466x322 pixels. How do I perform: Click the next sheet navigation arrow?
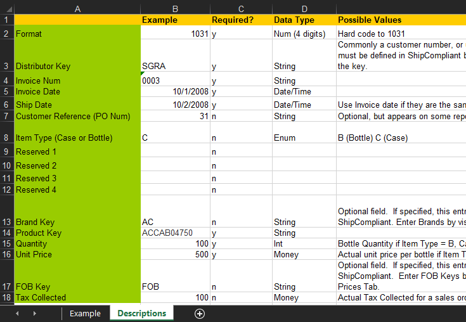coord(34,314)
